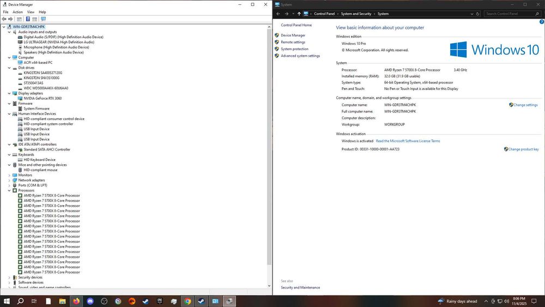This screenshot has width=545, height=307.
Task: Click the Device Manager taskbar button
Action: tap(229, 301)
